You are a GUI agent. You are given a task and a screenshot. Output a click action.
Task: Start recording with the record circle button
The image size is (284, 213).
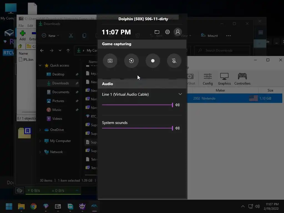[x=153, y=61]
